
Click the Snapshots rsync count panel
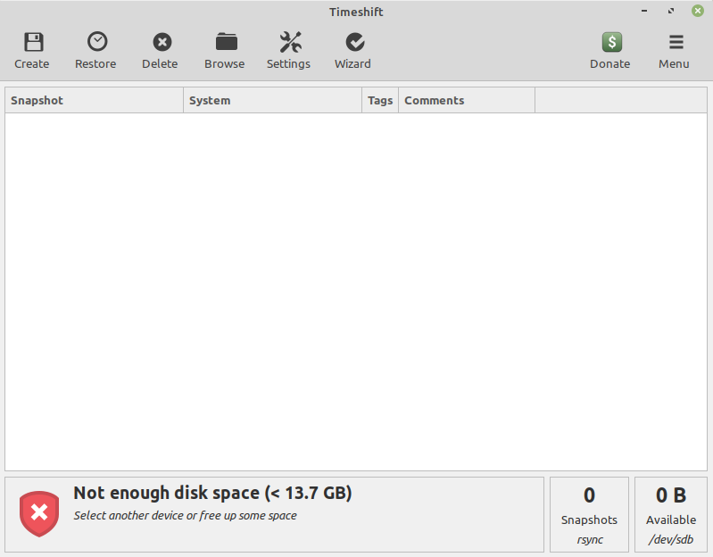pos(589,514)
